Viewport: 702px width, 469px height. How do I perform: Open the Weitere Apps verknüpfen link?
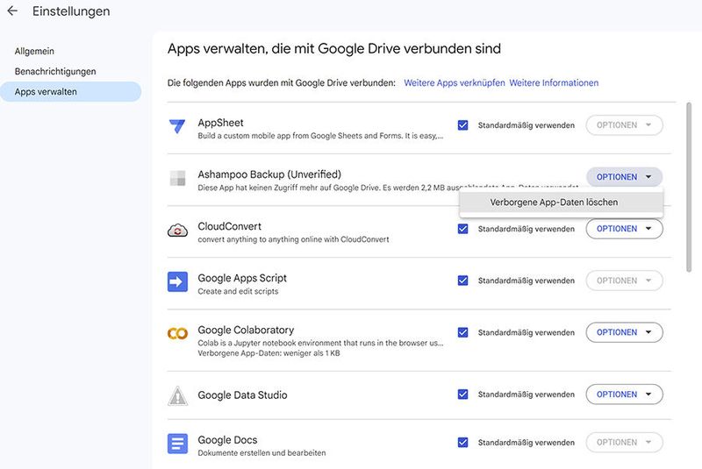pos(454,83)
